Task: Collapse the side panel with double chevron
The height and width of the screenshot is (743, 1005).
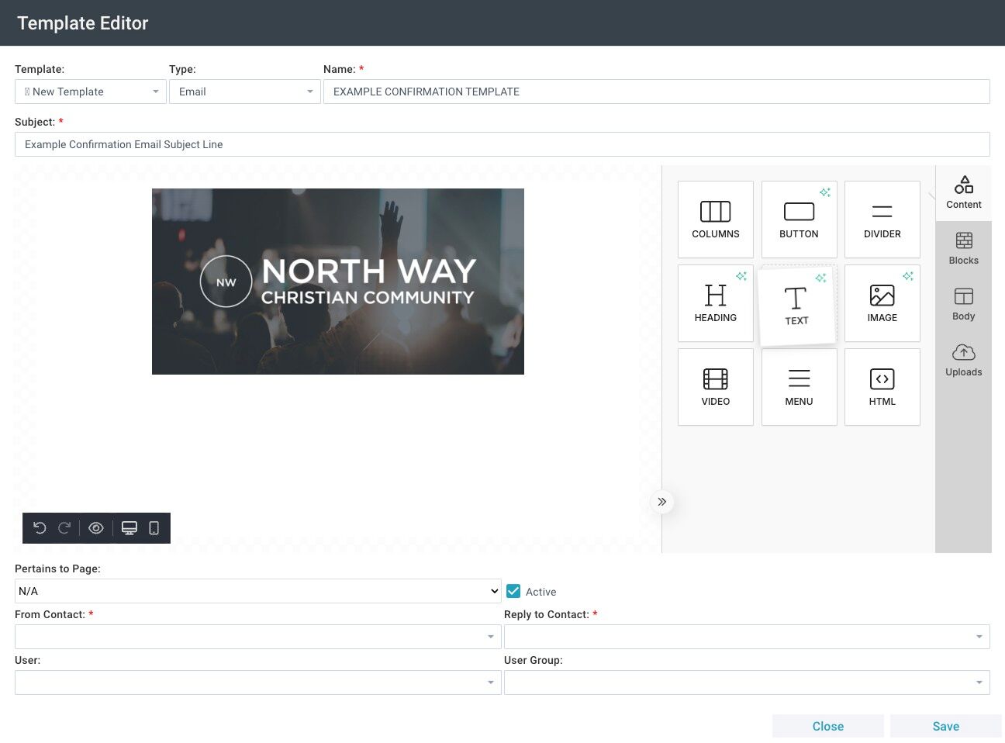Action: (x=661, y=502)
